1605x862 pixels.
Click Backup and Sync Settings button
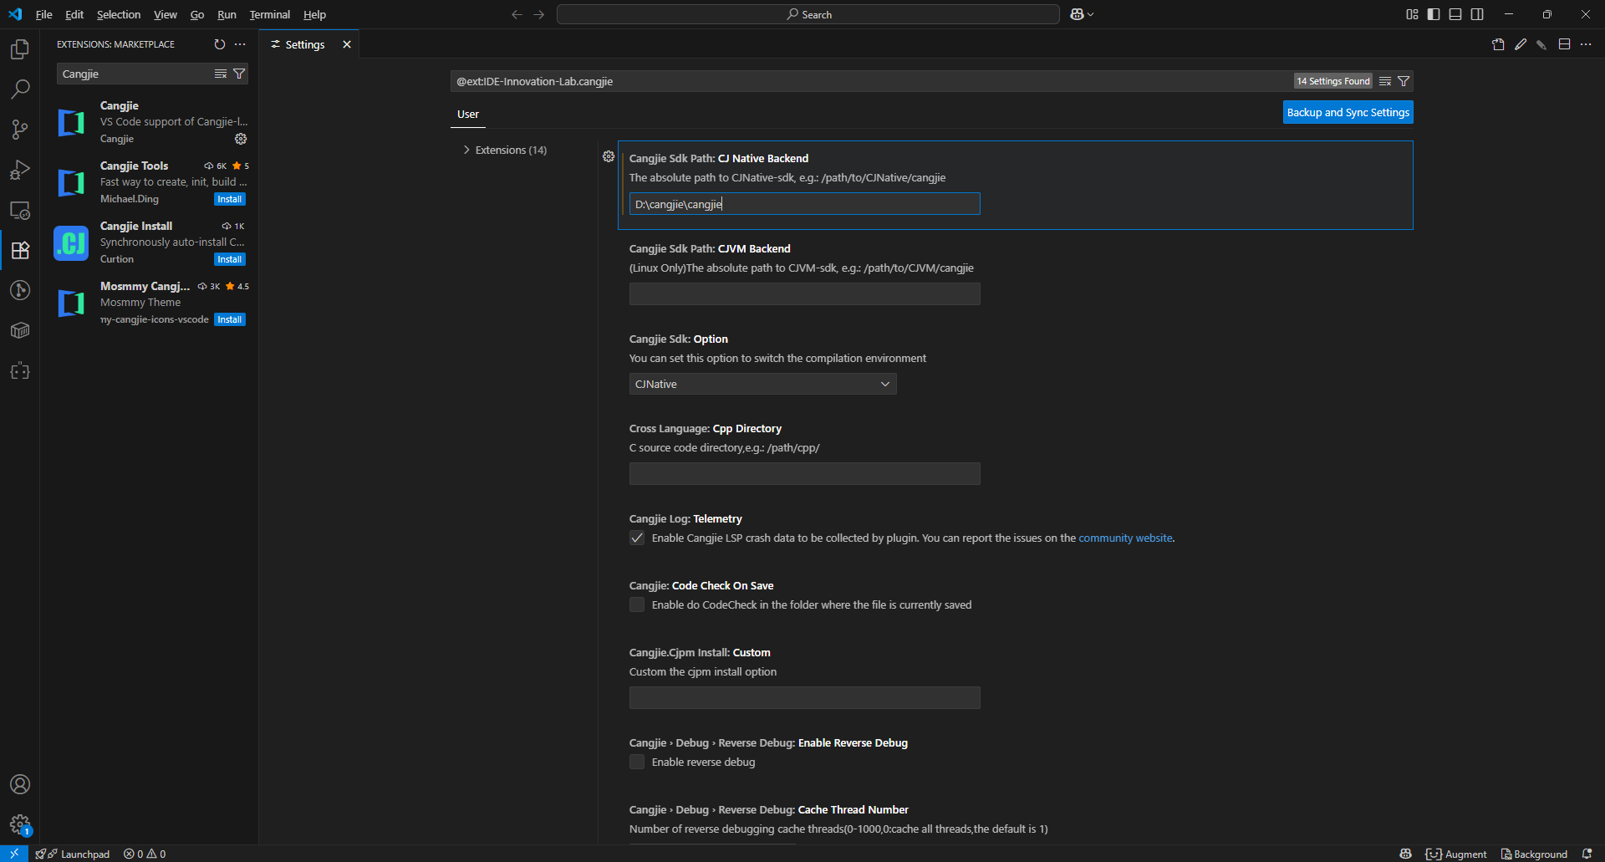click(x=1348, y=112)
